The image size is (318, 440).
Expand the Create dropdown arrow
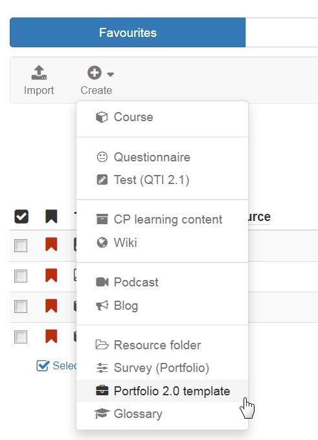pos(111,75)
